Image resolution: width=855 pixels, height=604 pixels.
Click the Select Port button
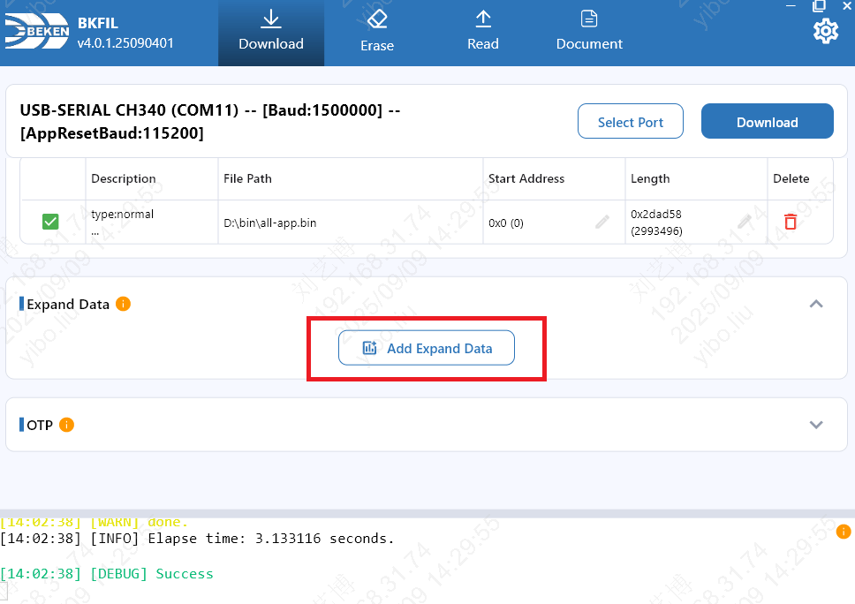coord(631,122)
